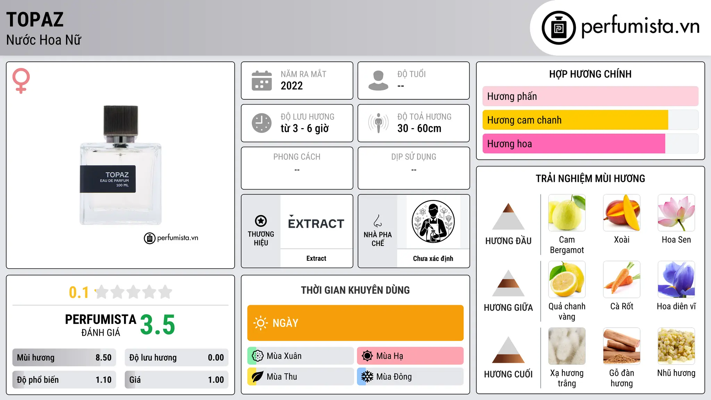Click the Hương phấn accord bar

(x=590, y=96)
